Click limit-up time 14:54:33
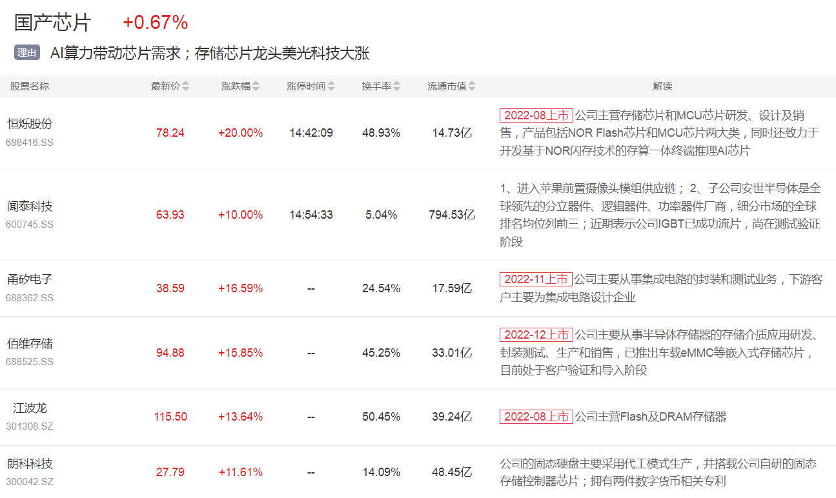836x498 pixels. 311,215
